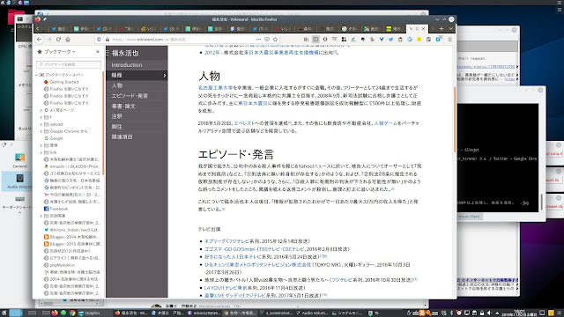The image size is (564, 317).
Task: Launch Chrome from taskbar icon
Action: click(x=72, y=313)
